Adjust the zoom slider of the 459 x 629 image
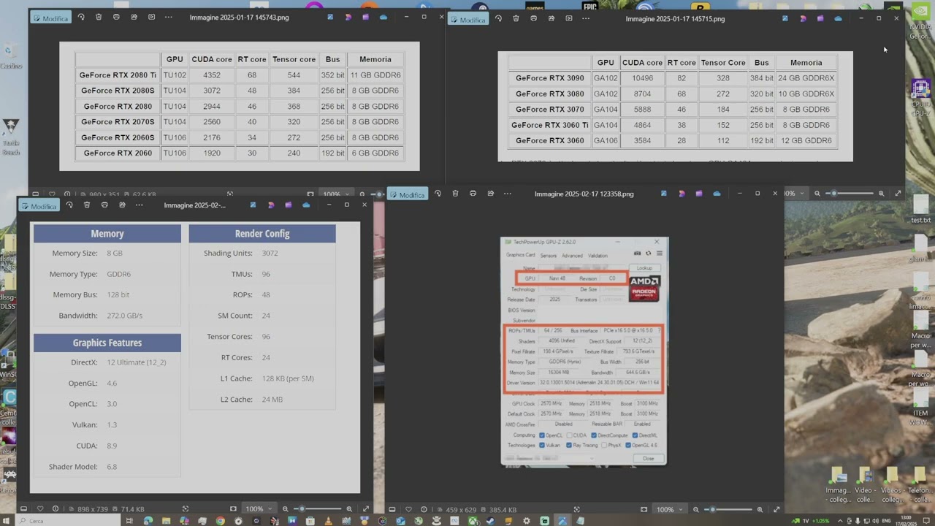Image resolution: width=935 pixels, height=526 pixels. pos(728,509)
